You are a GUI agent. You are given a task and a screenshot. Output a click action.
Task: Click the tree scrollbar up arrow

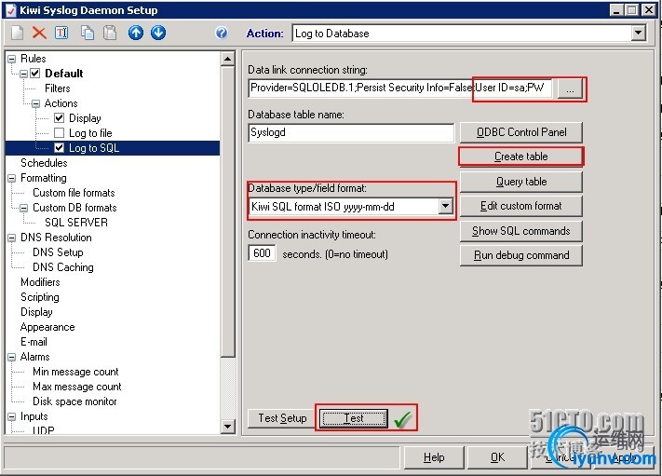[x=227, y=59]
